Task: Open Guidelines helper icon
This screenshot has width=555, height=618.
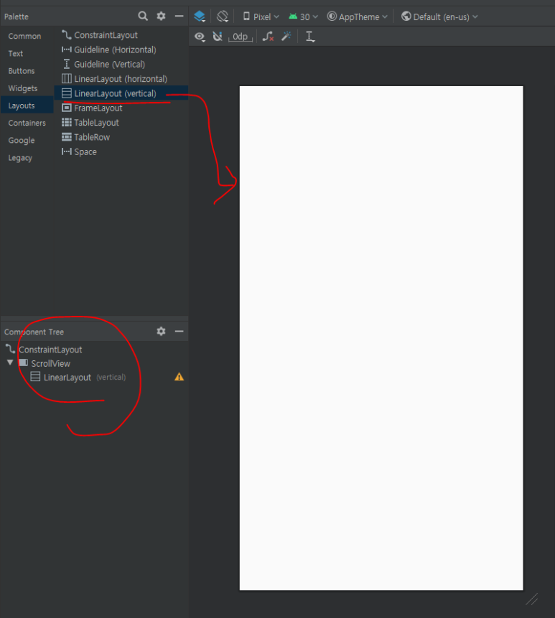Action: click(x=310, y=37)
